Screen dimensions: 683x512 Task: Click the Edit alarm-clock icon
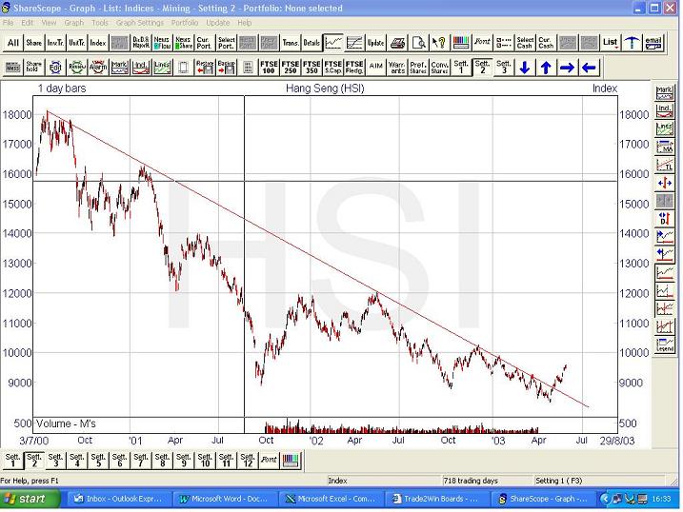(55, 68)
